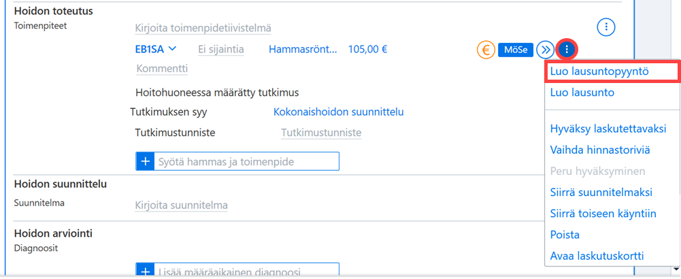The height and width of the screenshot is (279, 681).
Task: Click the plus icon for tooth and procedure
Action: click(x=145, y=162)
